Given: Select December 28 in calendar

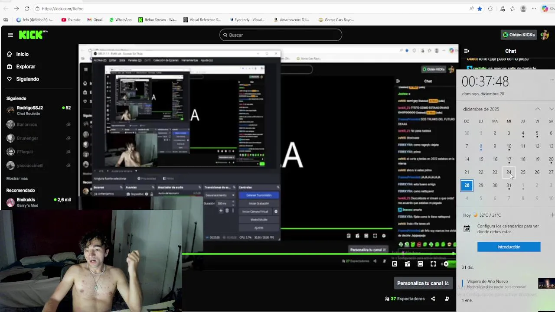Looking at the screenshot, I should [x=467, y=185].
